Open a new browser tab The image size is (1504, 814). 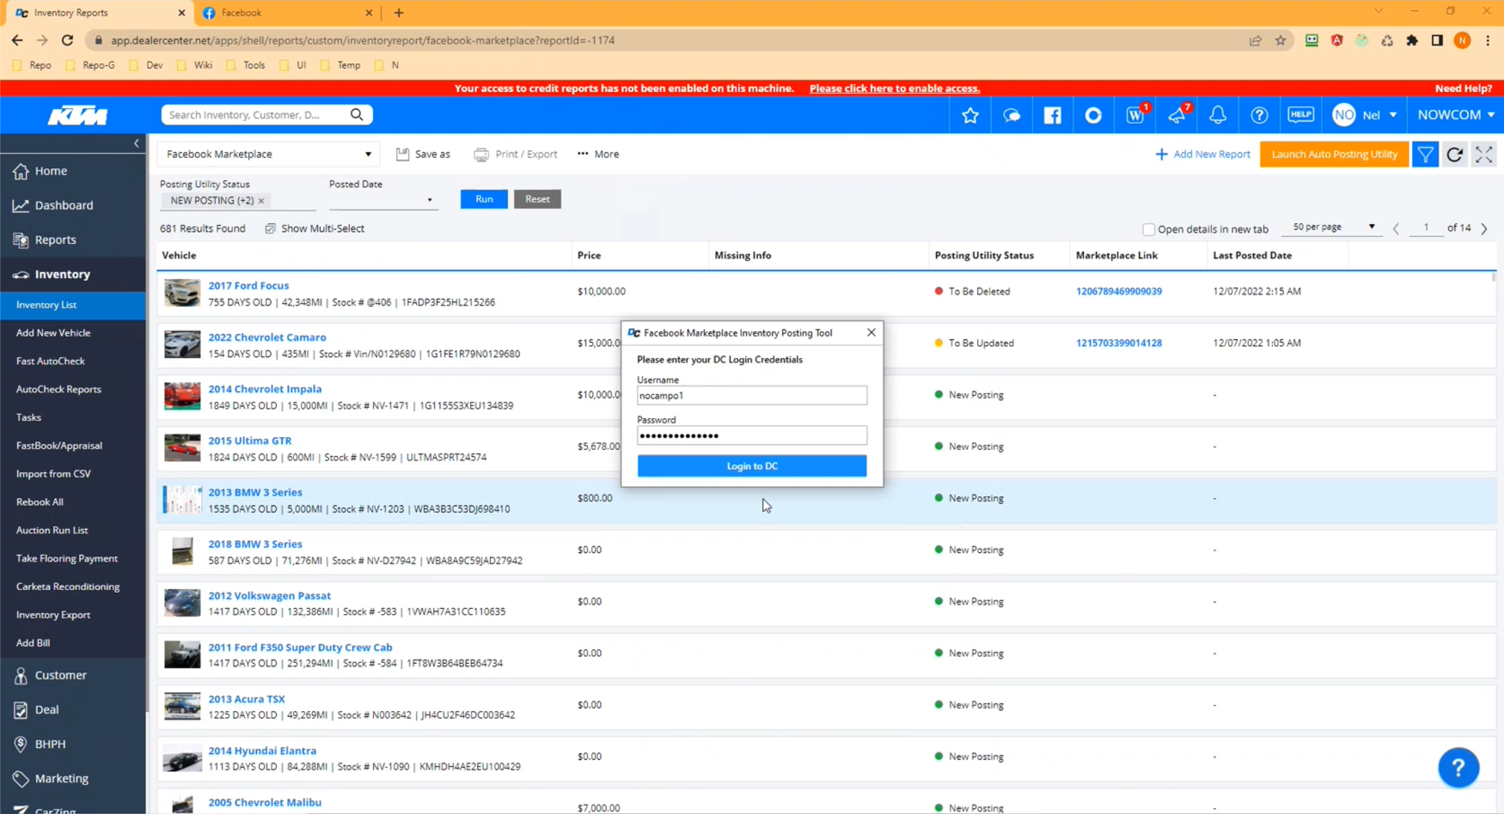pyautogui.click(x=399, y=12)
